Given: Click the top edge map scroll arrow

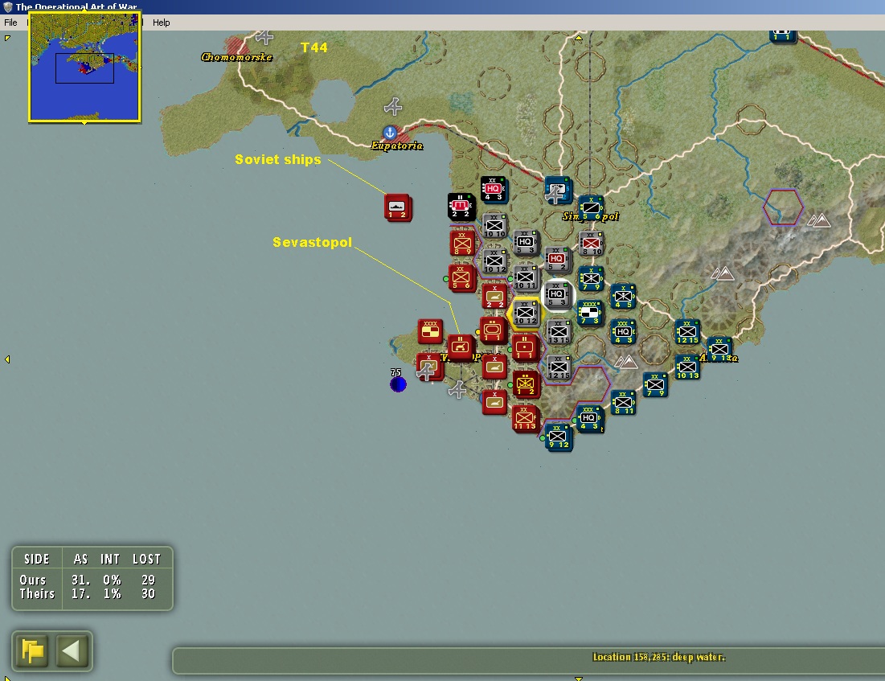Looking at the screenshot, I should (579, 38).
